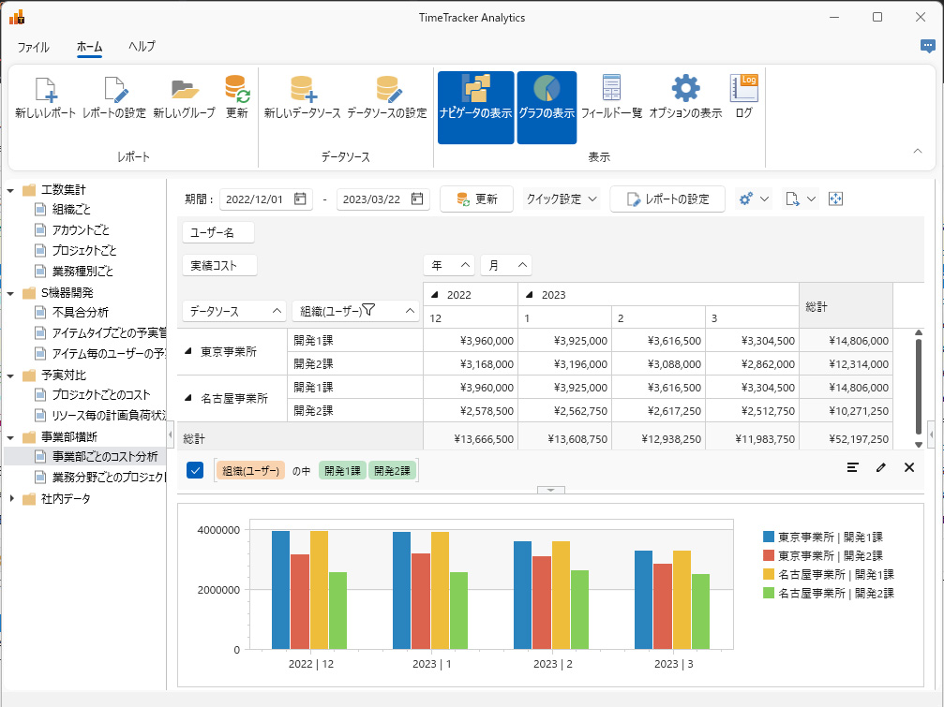Click the レポートの設定 button in toolbar
This screenshot has height=707, width=944.
667,199
